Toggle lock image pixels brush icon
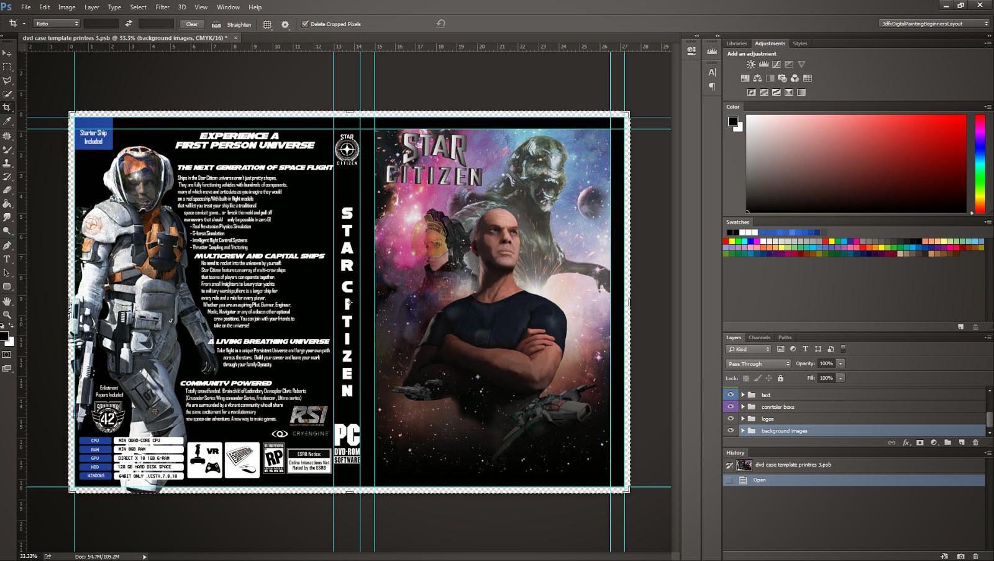This screenshot has width=994, height=561. [757, 378]
